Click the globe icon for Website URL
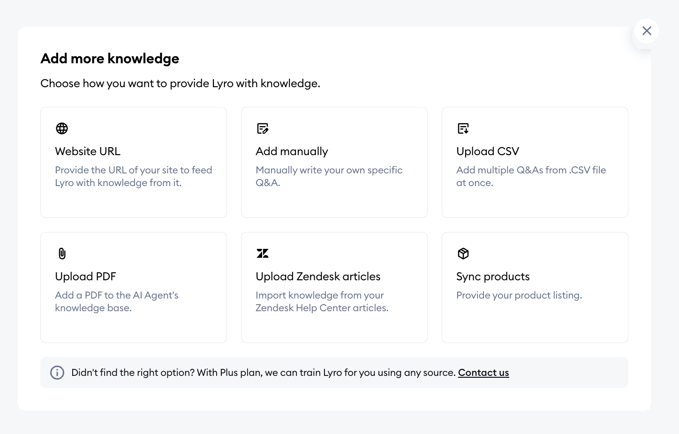The image size is (679, 434). pyautogui.click(x=62, y=128)
